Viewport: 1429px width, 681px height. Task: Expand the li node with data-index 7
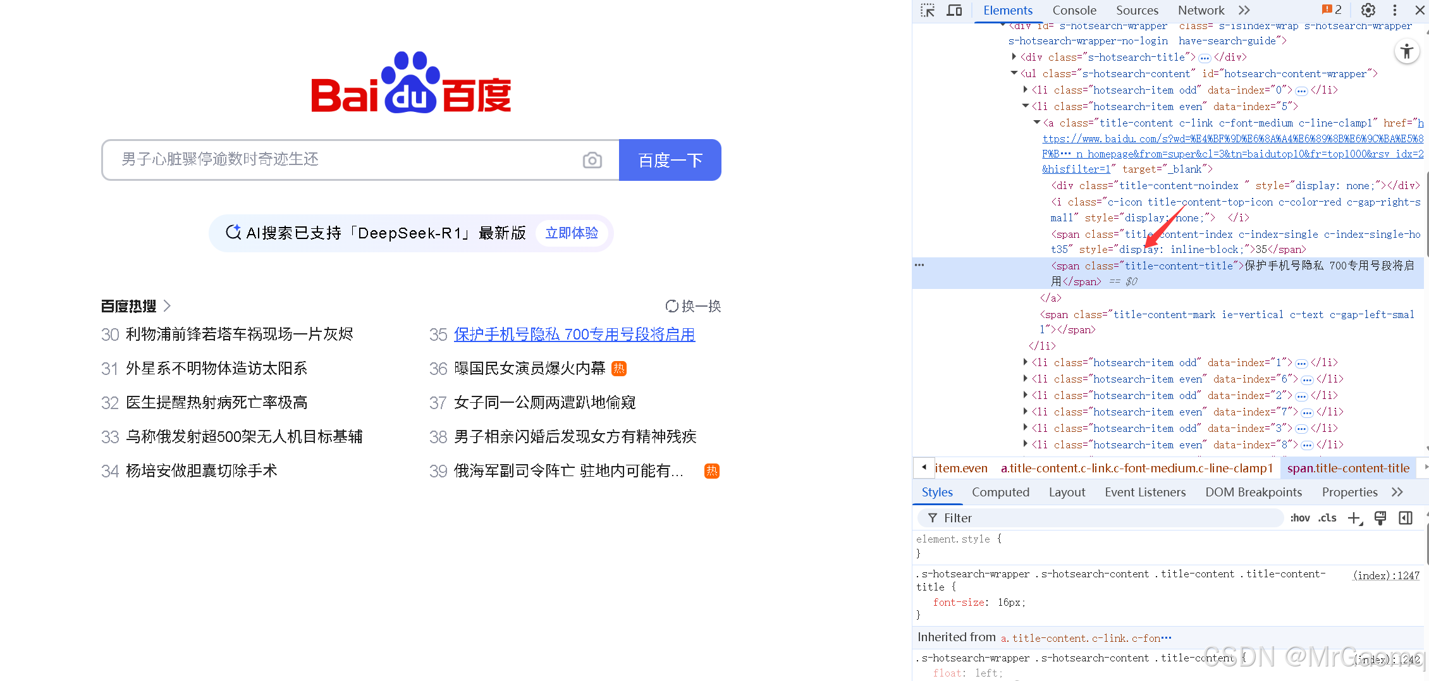[1026, 412]
